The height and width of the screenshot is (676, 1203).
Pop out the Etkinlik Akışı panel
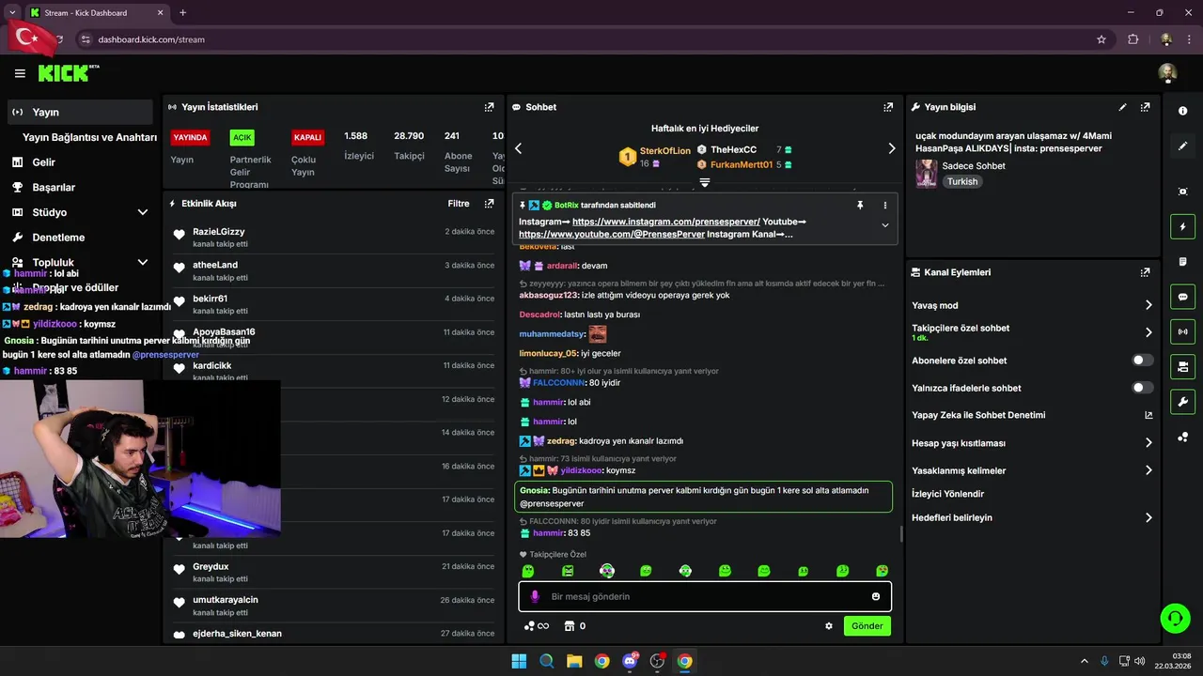(x=489, y=203)
